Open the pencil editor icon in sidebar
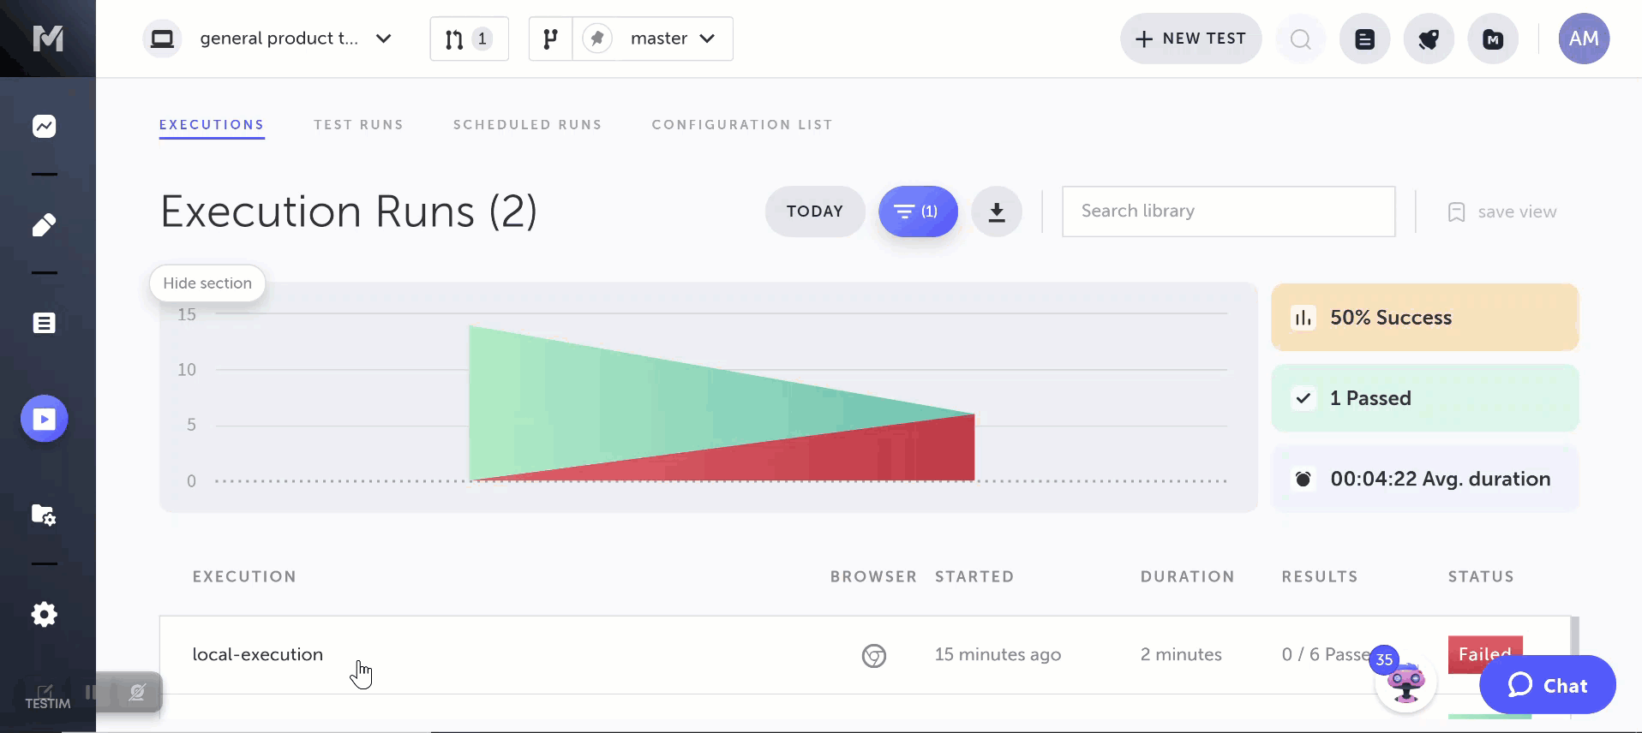 [x=45, y=225]
